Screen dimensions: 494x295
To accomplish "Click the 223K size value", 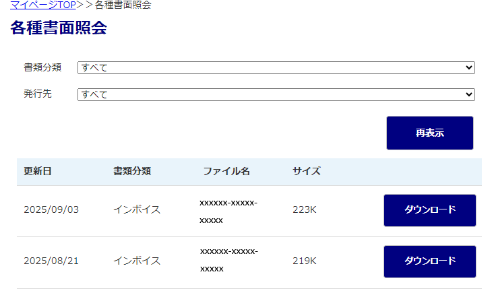I will (305, 209).
